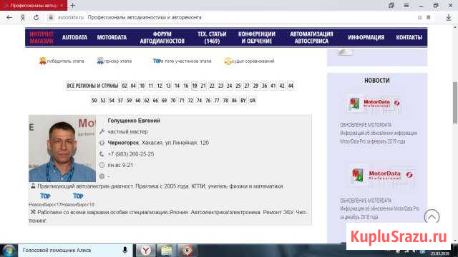458x257 pixels.
Task: Open the AUTODATA menu item
Action: point(74,37)
